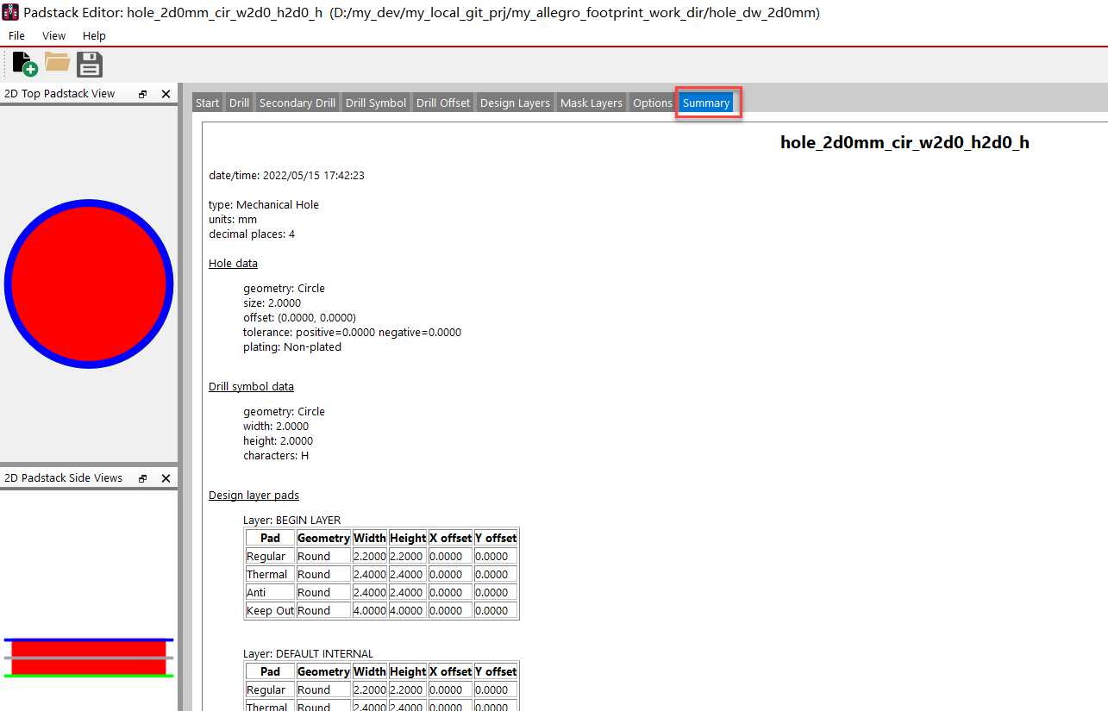Select the Drill Symbol tab
Image resolution: width=1108 pixels, height=711 pixels.
coord(375,103)
